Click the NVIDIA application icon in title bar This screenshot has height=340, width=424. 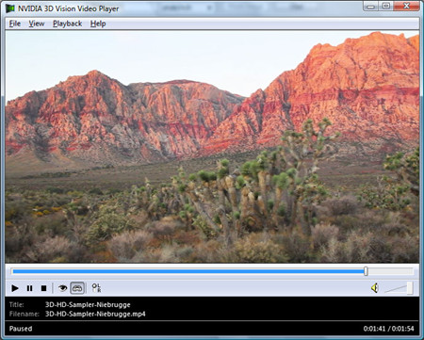click(x=10, y=8)
